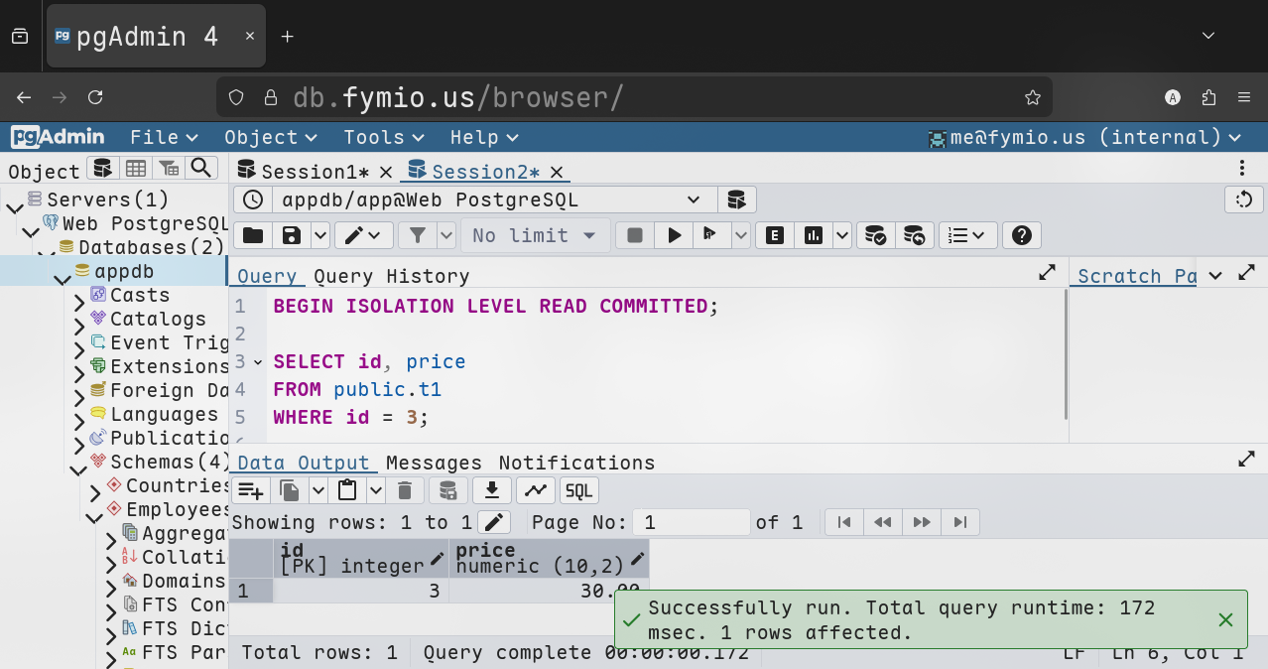
Task: Download the query results as a file
Action: (x=491, y=490)
